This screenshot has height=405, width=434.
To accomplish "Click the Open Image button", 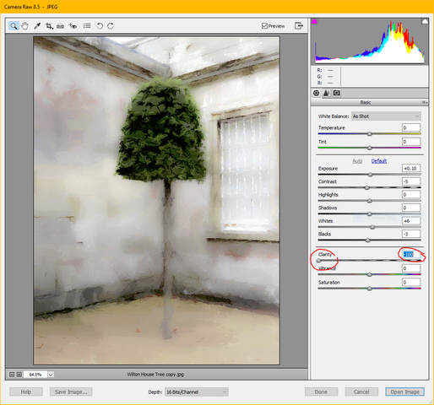I will (404, 391).
